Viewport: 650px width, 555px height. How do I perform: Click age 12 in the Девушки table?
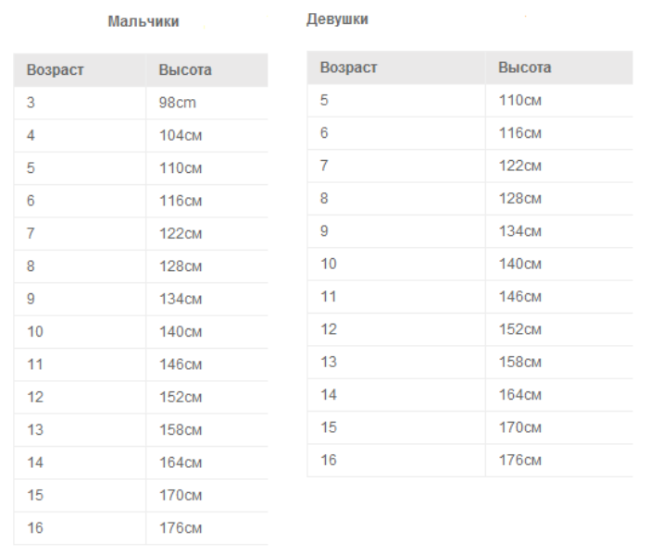(329, 329)
